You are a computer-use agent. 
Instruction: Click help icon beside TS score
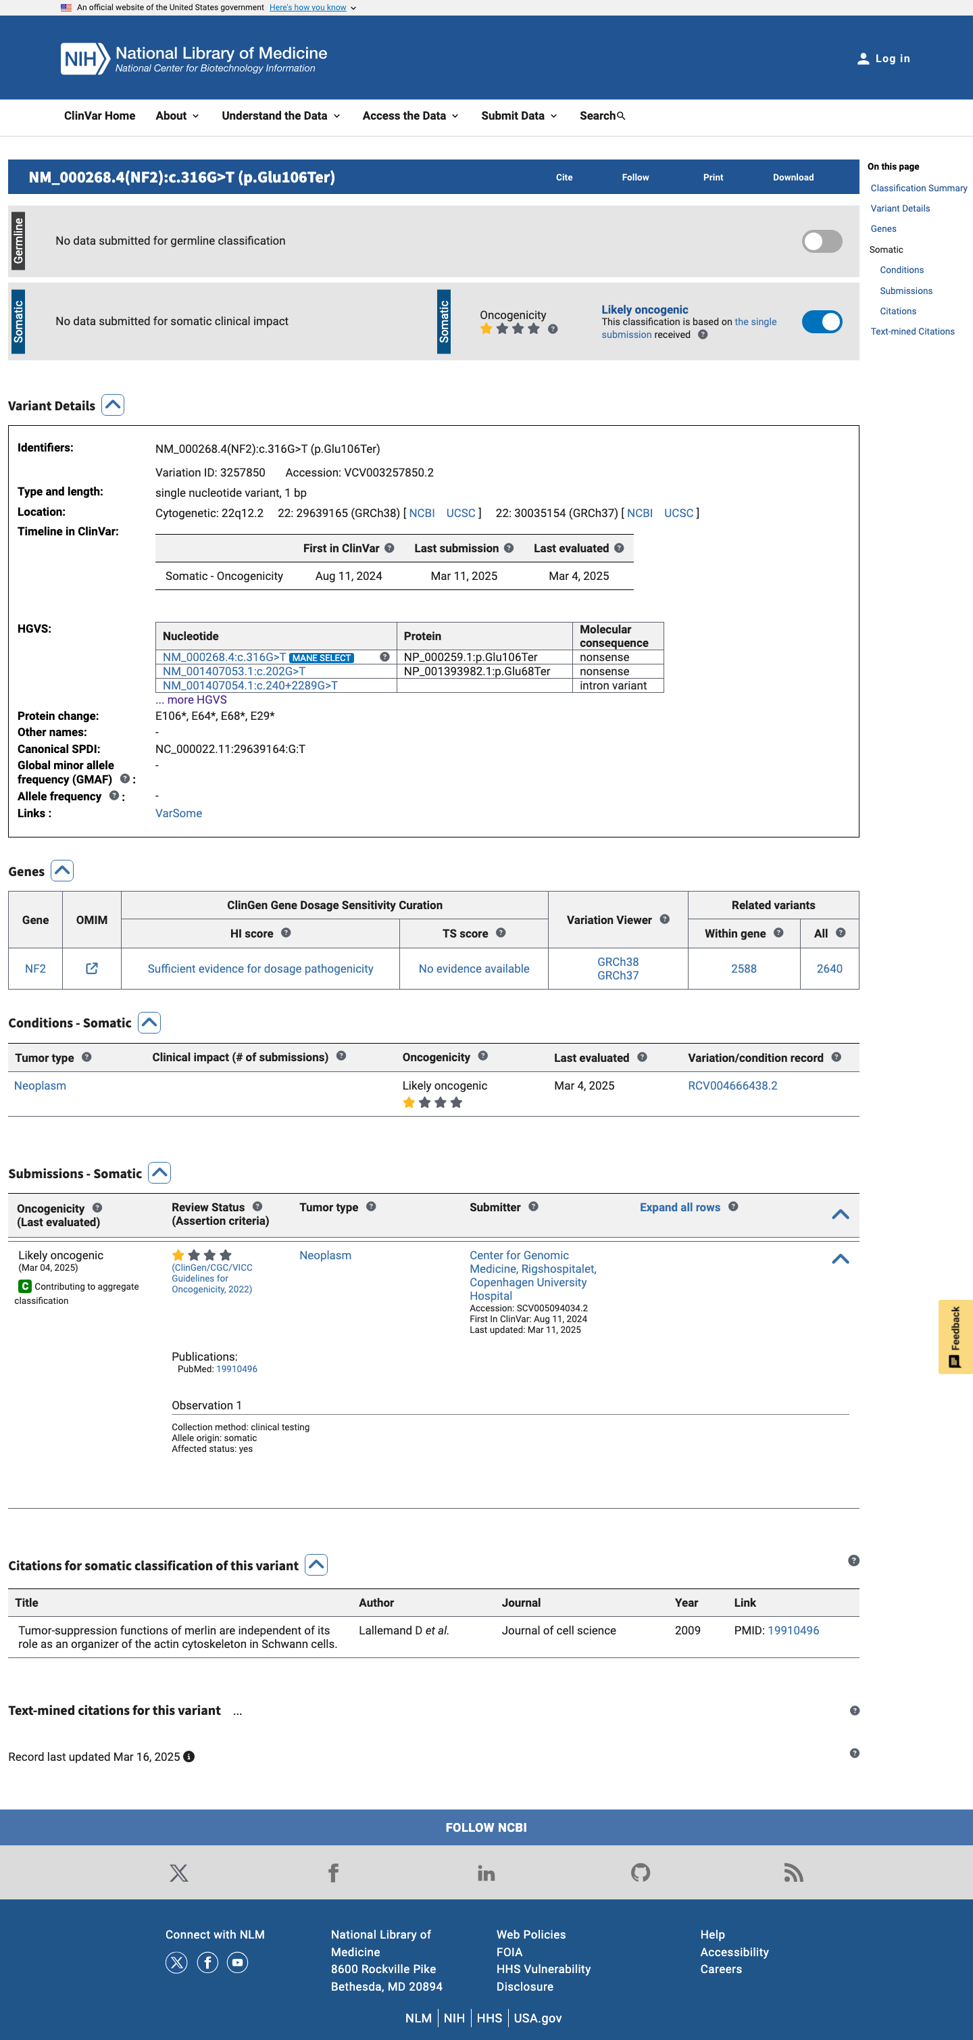pos(501,933)
